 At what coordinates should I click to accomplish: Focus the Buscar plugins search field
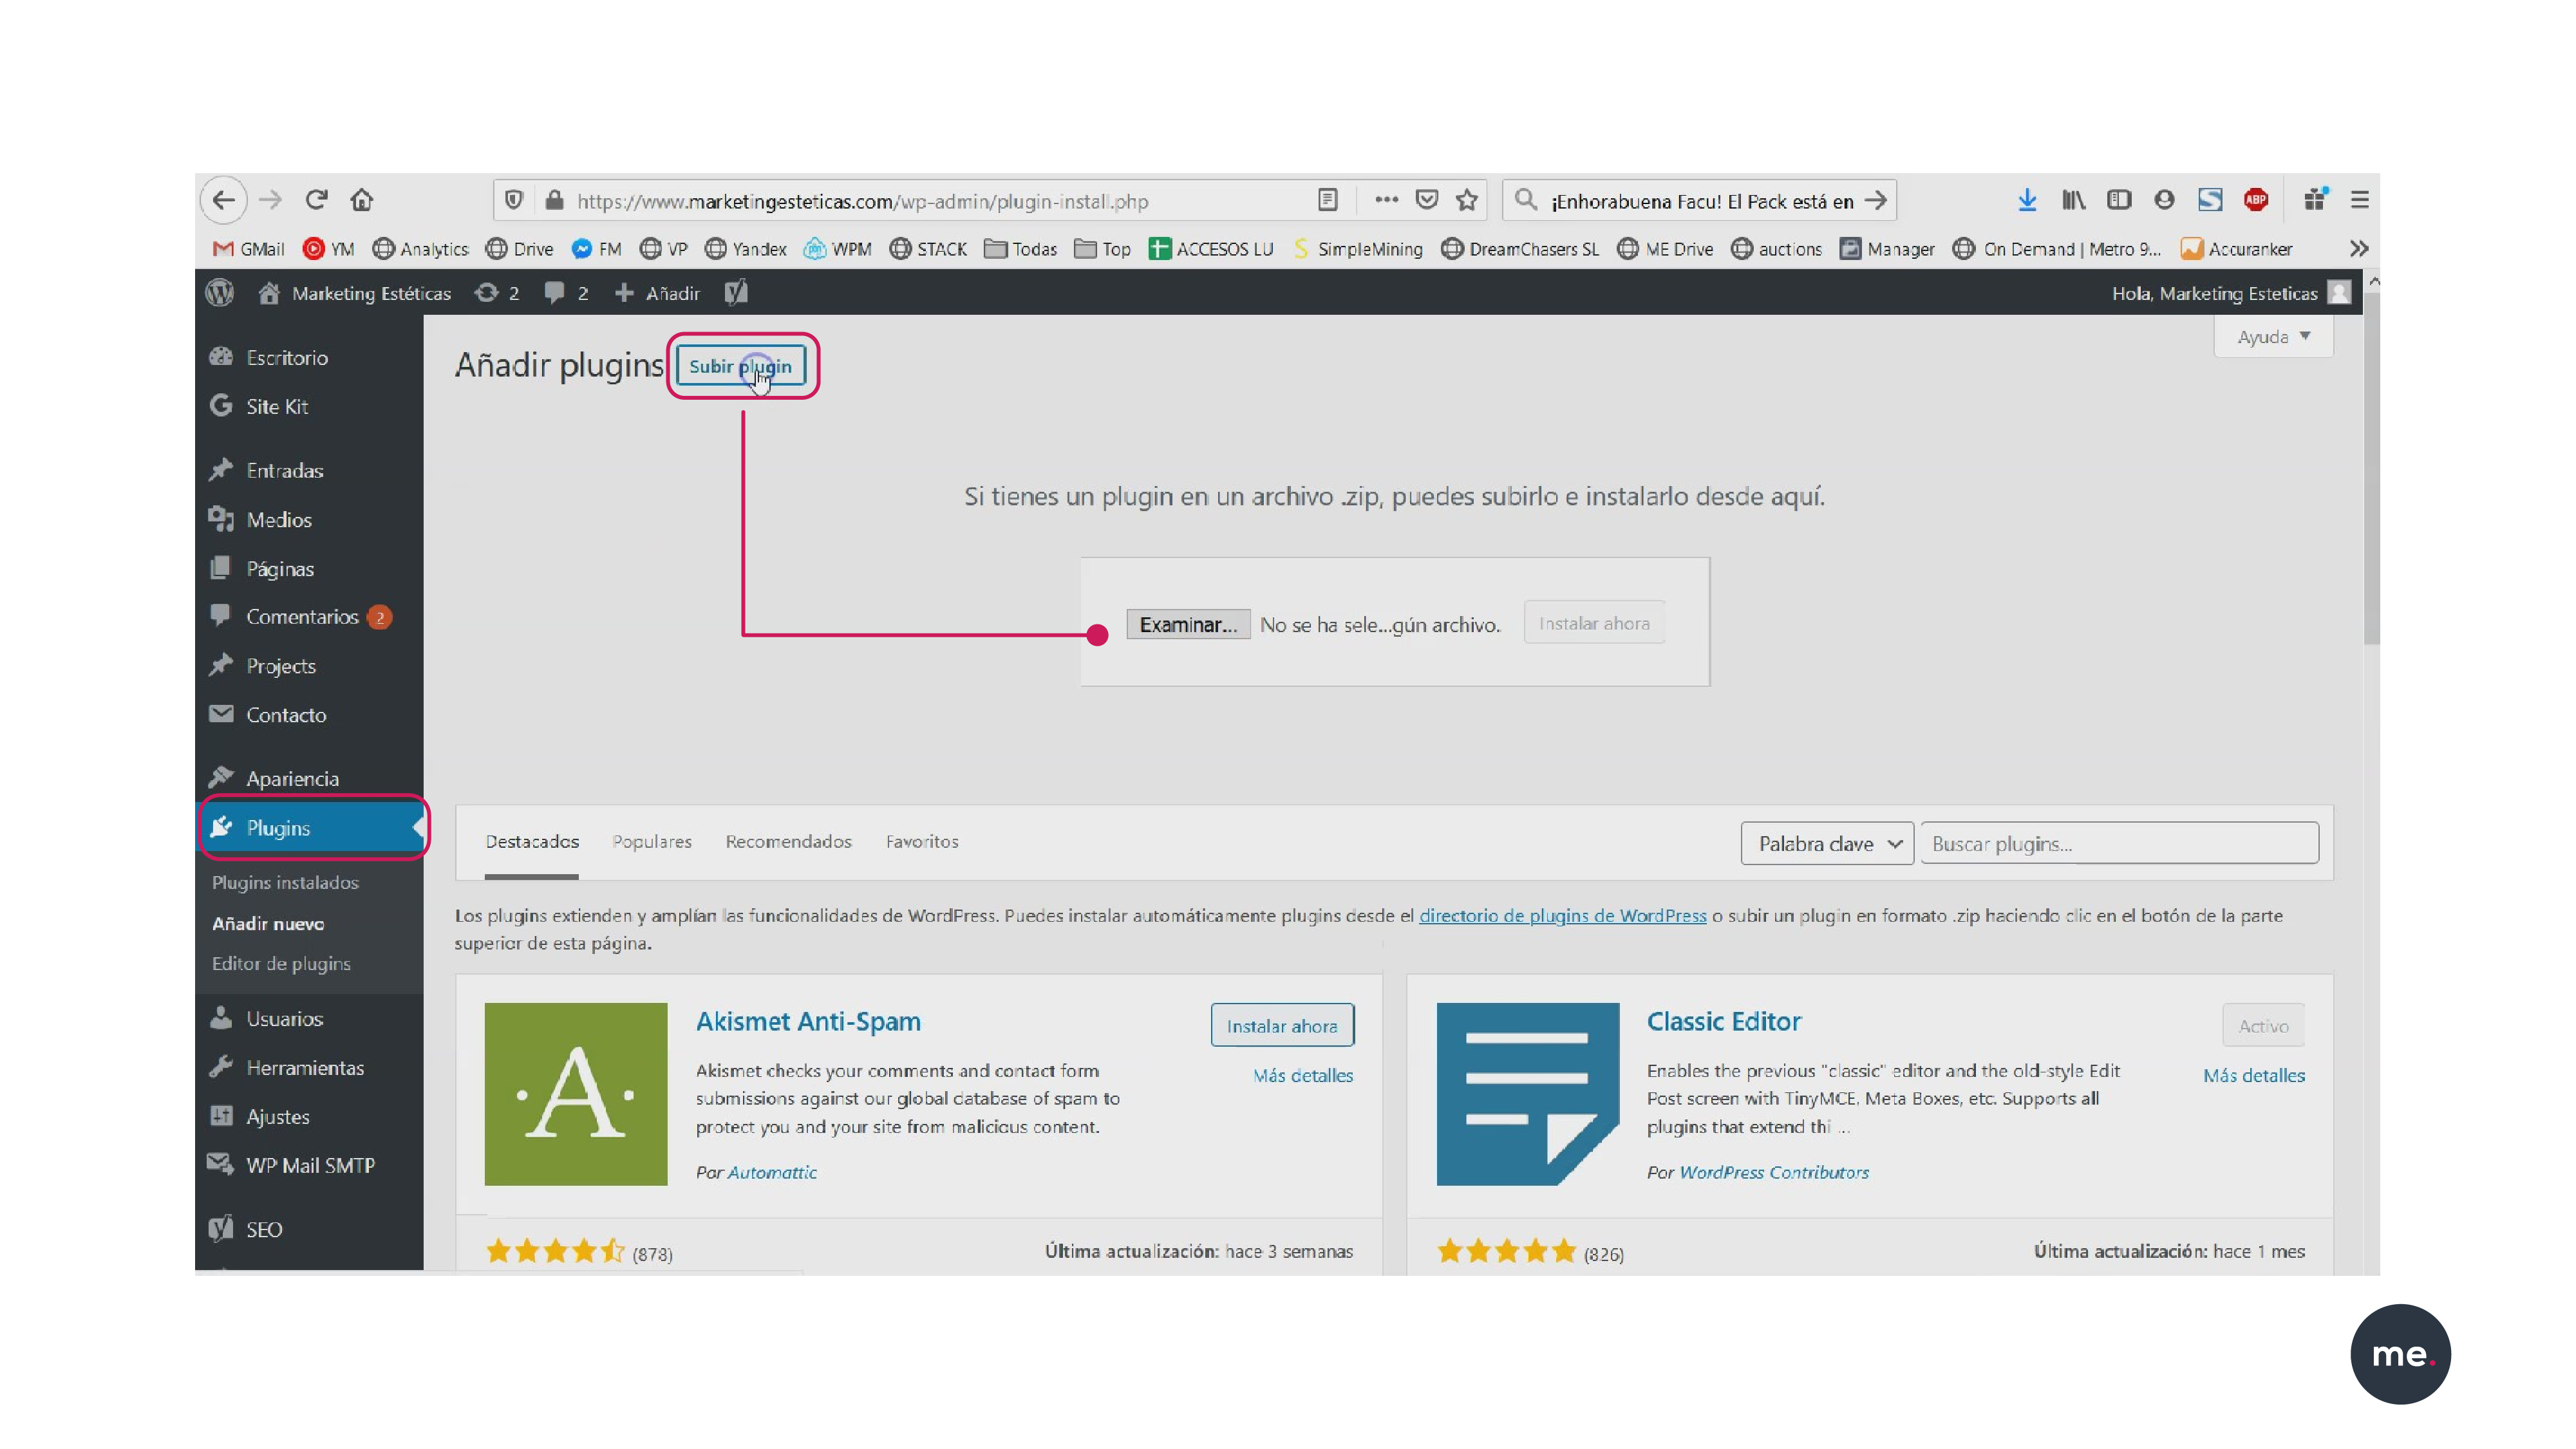tap(2120, 844)
